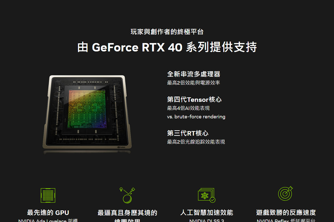Click the 最高4倍AI效能表現 line
Viewport: 334px width, 222px height.
point(188,108)
